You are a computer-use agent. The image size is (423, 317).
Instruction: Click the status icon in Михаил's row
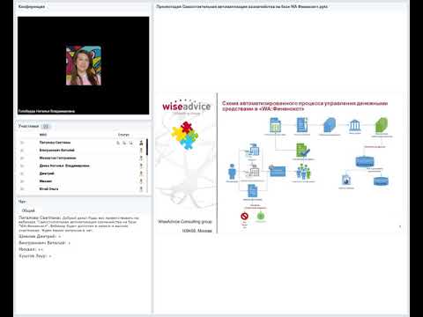[x=141, y=181]
